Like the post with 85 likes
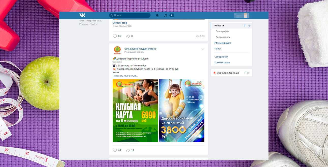Image resolution: width=328 pixels, height=167 pixels. [x=115, y=36]
